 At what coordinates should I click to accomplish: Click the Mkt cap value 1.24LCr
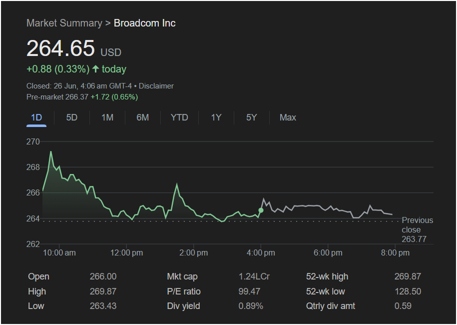click(254, 276)
